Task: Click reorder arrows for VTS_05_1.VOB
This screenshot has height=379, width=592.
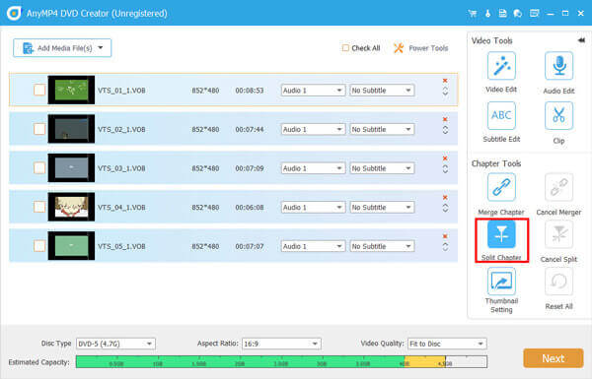Action: [x=445, y=247]
